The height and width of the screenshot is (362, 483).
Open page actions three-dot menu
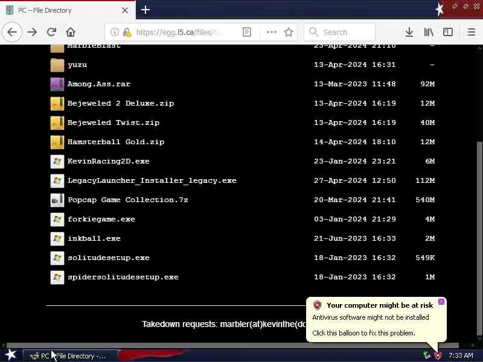pyautogui.click(x=271, y=32)
